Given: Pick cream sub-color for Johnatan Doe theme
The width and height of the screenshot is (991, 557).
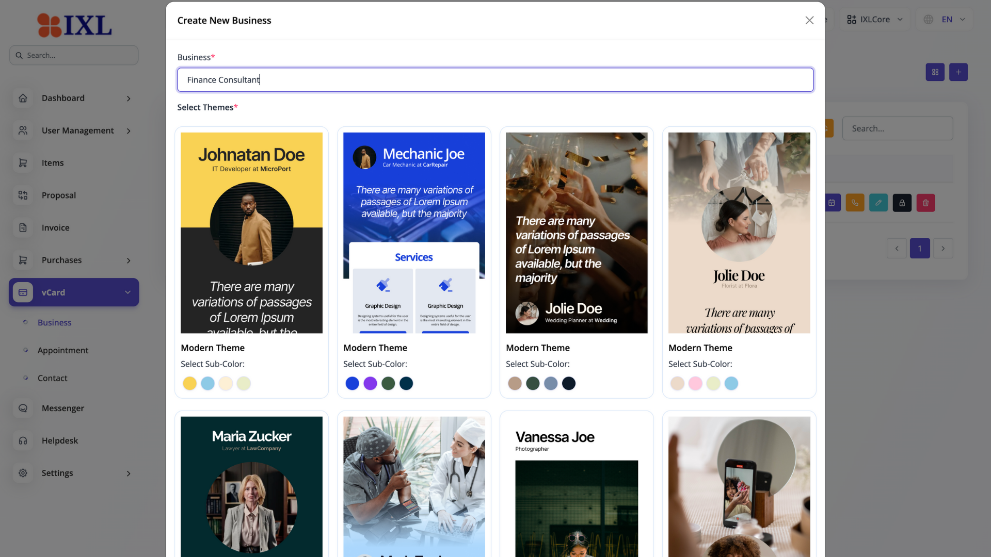Looking at the screenshot, I should click(226, 383).
